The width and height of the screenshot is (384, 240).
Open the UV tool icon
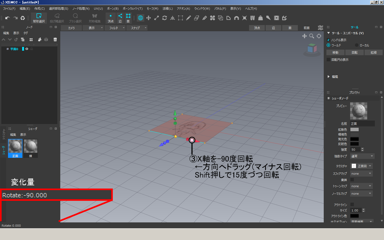tap(253, 18)
